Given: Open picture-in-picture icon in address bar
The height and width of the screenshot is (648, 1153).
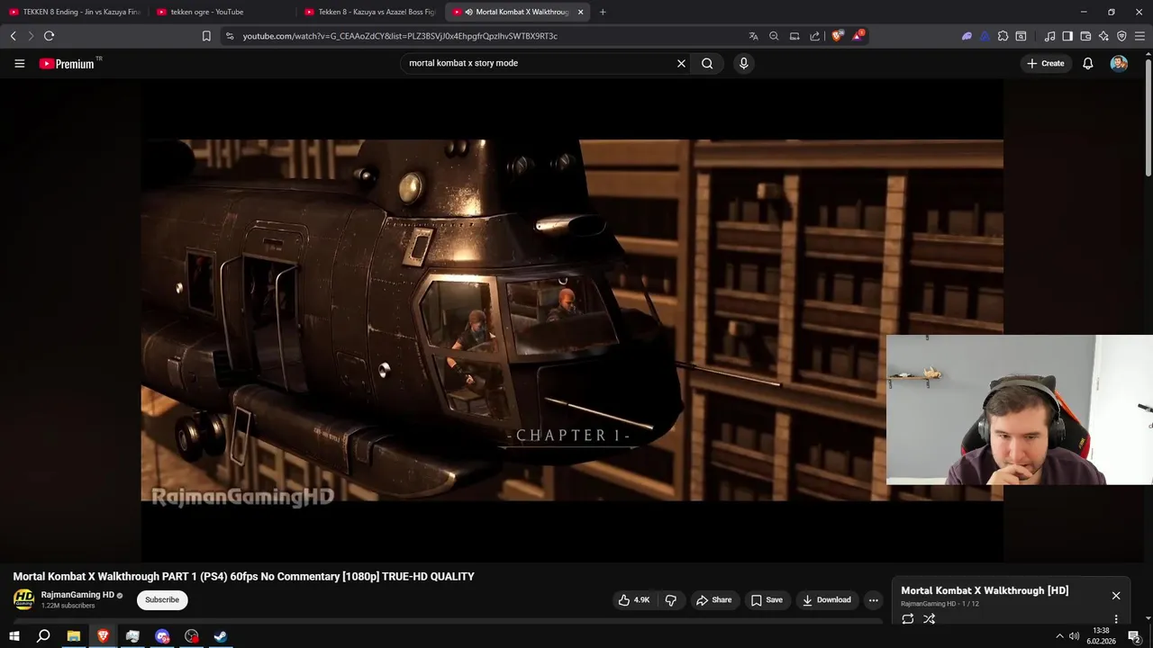Looking at the screenshot, I should [x=794, y=36].
